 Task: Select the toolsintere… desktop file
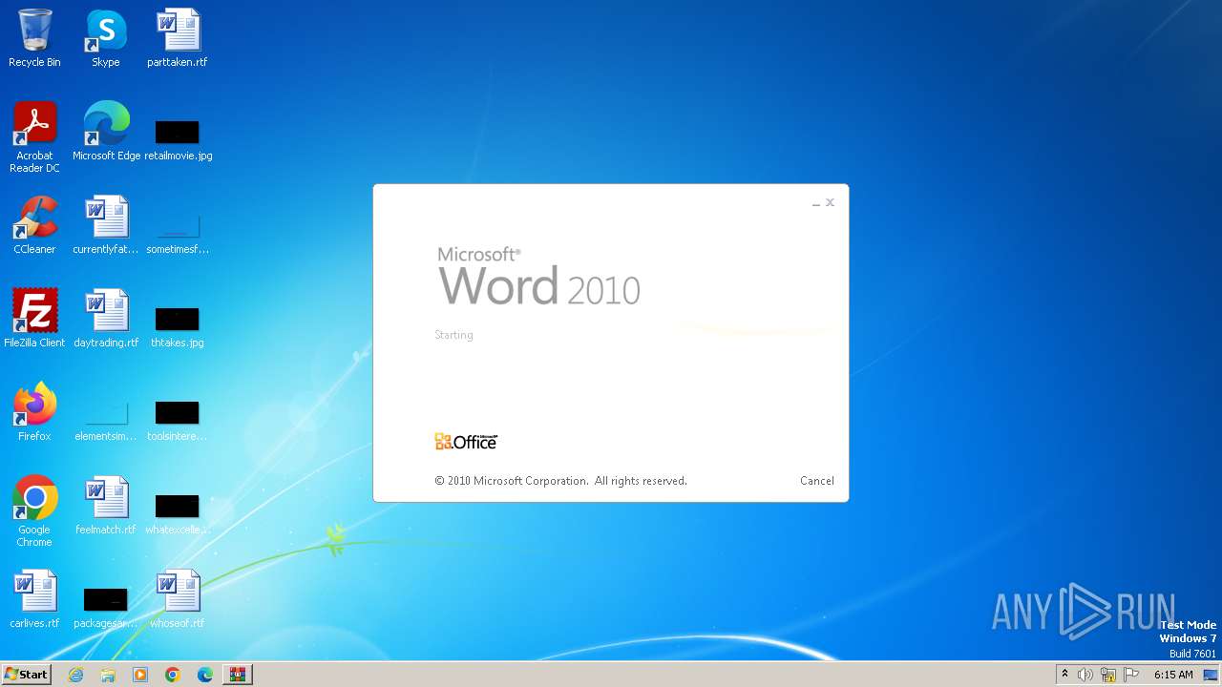tap(178, 421)
